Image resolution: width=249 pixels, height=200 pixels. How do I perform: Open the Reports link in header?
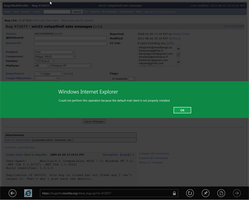[x=95, y=11]
